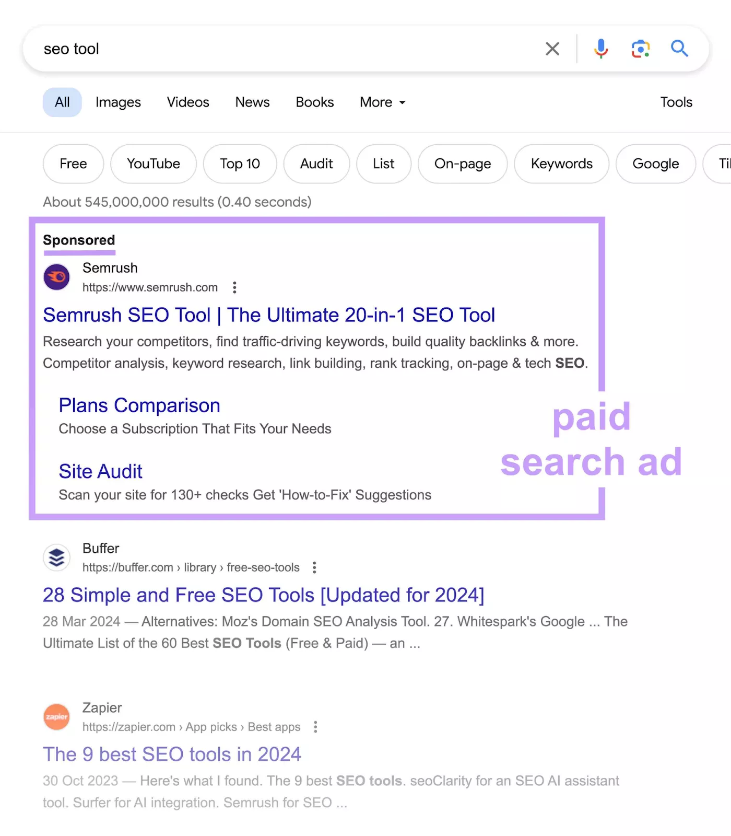Open Google Lens image search icon
The height and width of the screenshot is (836, 731).
coord(641,49)
